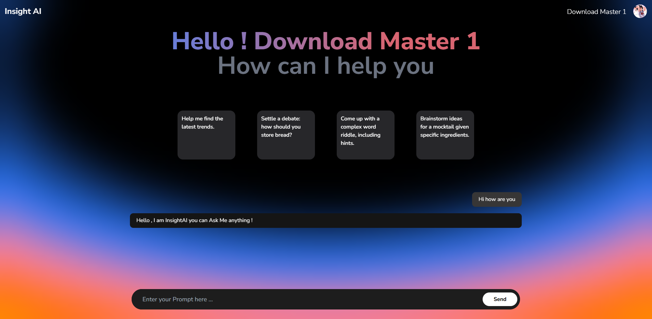This screenshot has width=652, height=319.
Task: Click the 'How can I help you' subheading
Action: coord(325,66)
